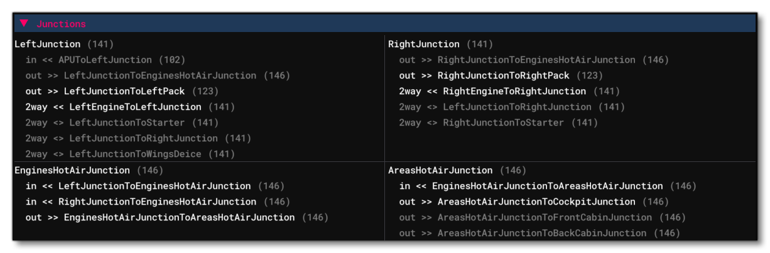Click LeftJunctionToStarter 2way entry
The image size is (770, 253).
click(x=126, y=122)
